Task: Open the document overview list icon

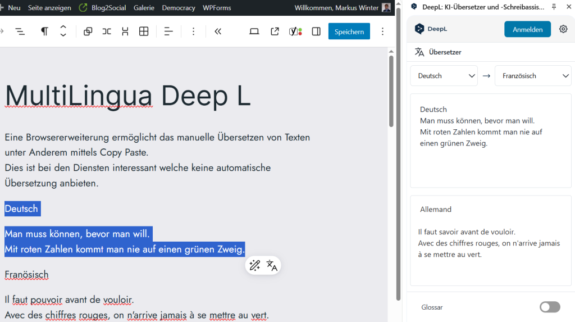Action: pyautogui.click(x=20, y=31)
